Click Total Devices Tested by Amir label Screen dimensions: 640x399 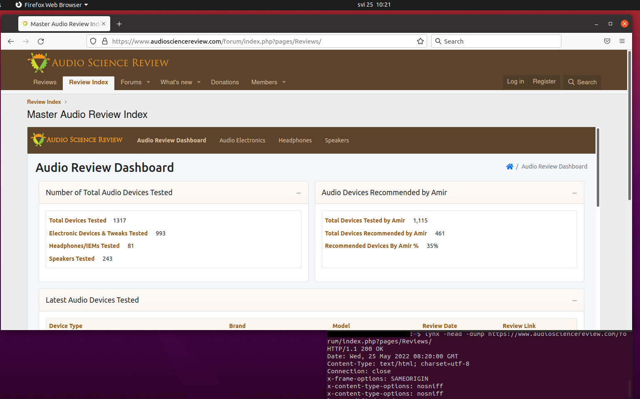(x=365, y=221)
